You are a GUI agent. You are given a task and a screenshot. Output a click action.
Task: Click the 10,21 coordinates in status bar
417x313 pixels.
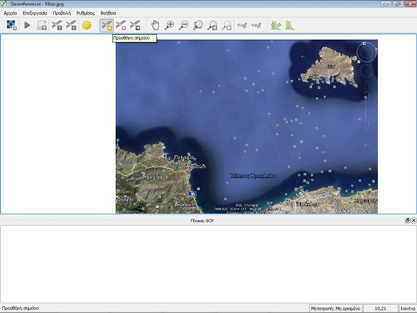[381, 309]
